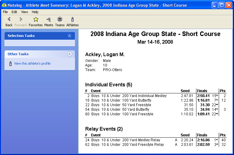Open Favorites star icon in toolbar
The image size is (234, 155).
(x=36, y=20)
